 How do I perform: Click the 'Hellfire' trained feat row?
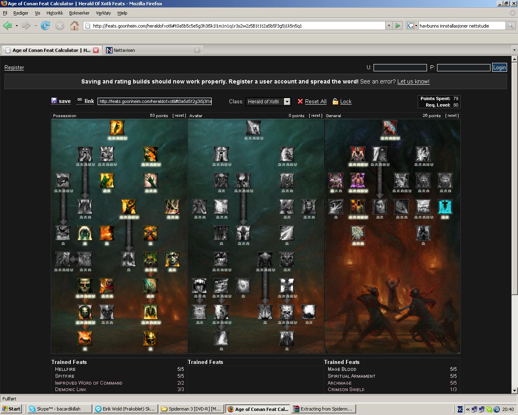(119, 369)
